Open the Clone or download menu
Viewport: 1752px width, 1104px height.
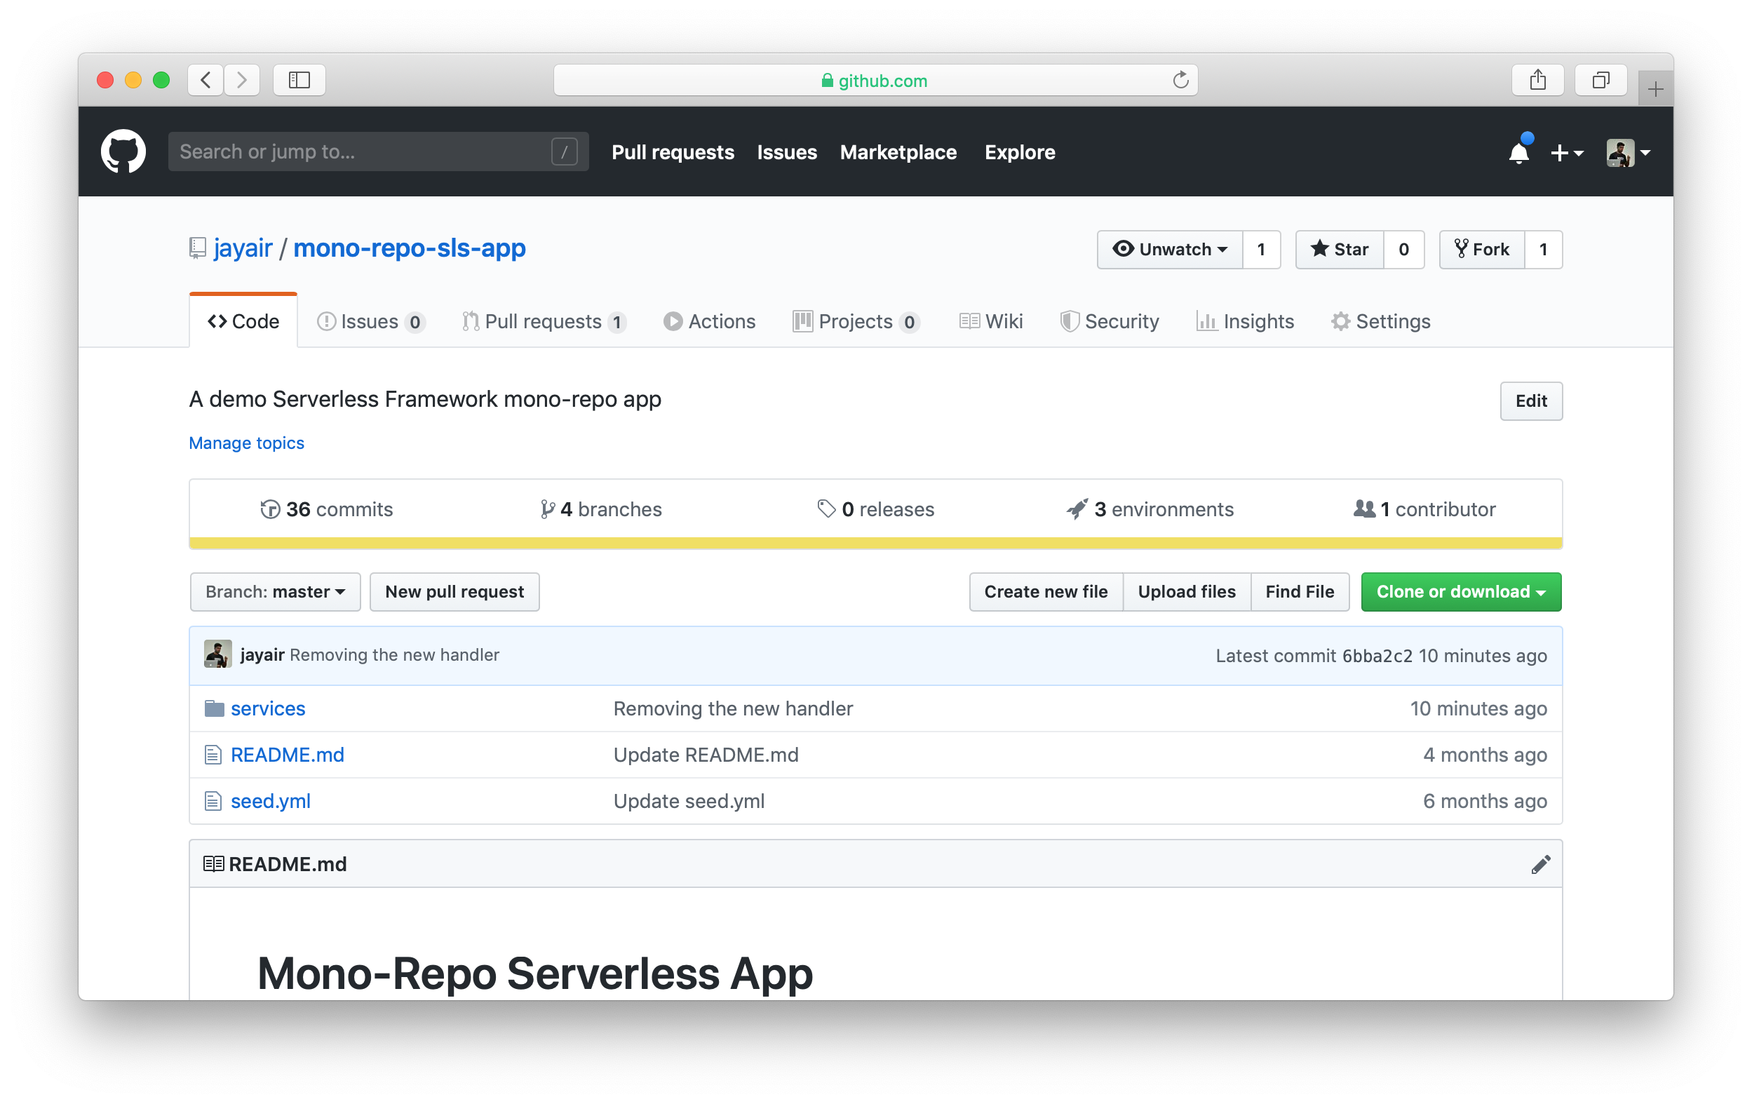click(1461, 592)
